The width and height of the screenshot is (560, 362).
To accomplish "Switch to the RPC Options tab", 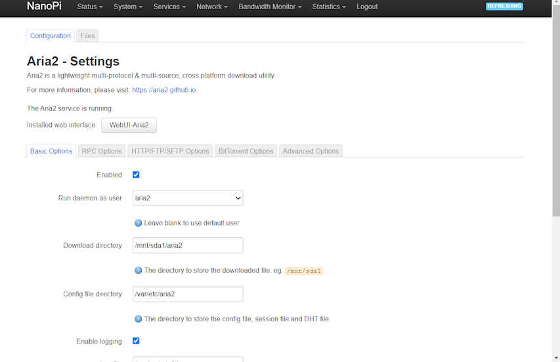I will point(102,151).
